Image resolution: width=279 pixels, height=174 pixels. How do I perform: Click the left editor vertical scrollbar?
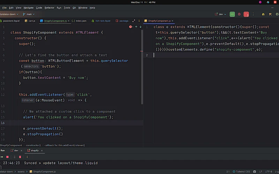pos(142,68)
